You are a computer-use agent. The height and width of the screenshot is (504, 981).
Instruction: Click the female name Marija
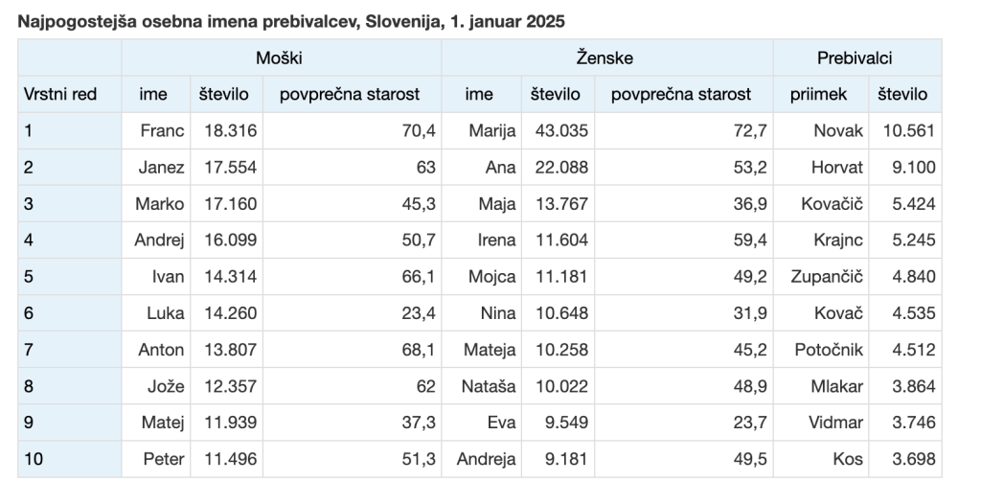pos(492,131)
